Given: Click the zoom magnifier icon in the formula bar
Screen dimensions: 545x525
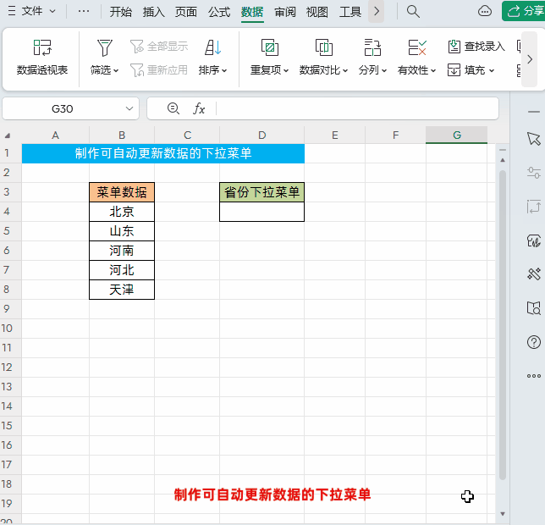Looking at the screenshot, I should click(173, 109).
